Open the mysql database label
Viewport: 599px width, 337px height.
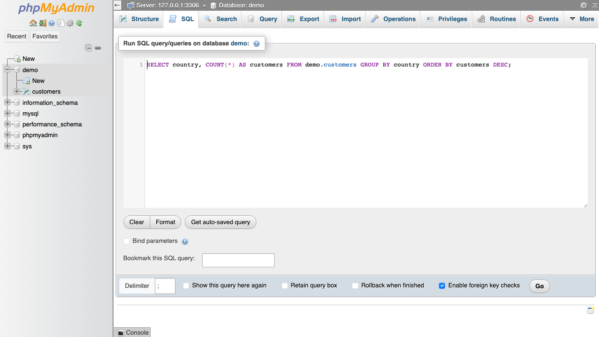tap(30, 113)
